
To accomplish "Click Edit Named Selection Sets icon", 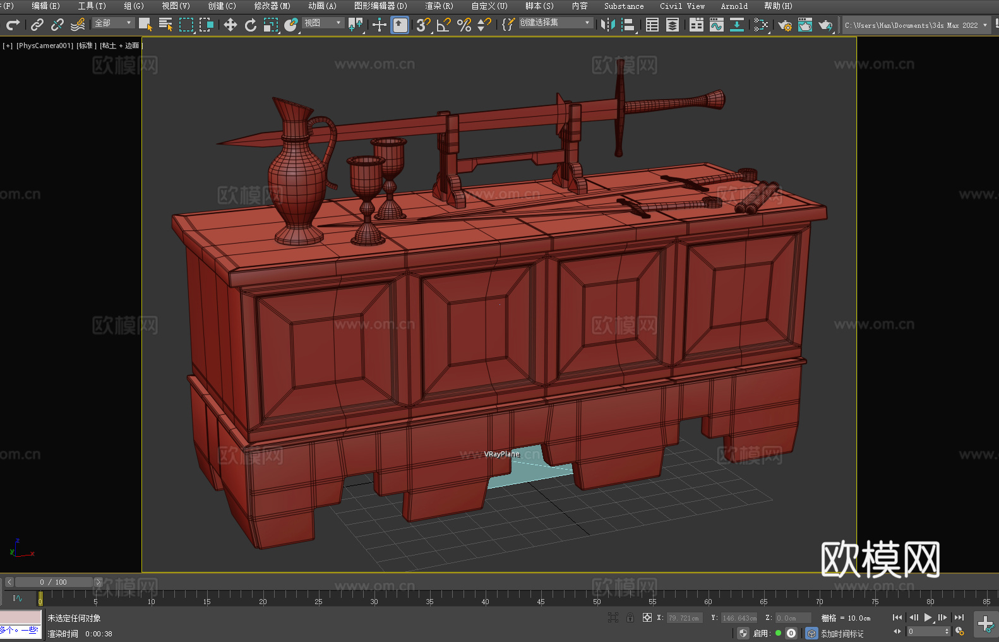I will pyautogui.click(x=508, y=25).
